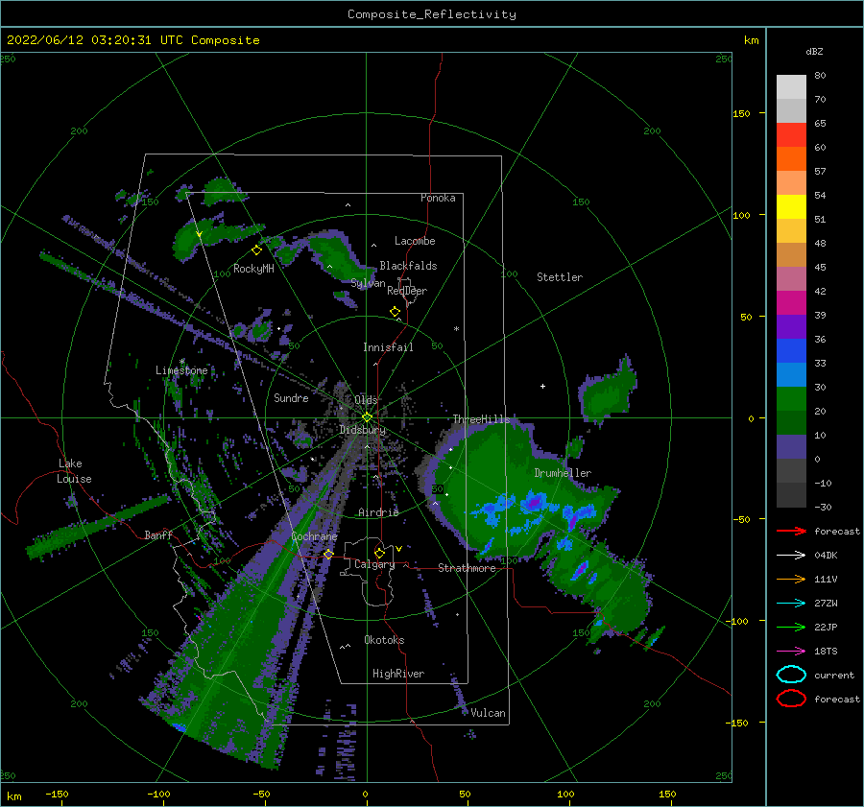Click the Sylvan label on the map

click(368, 283)
